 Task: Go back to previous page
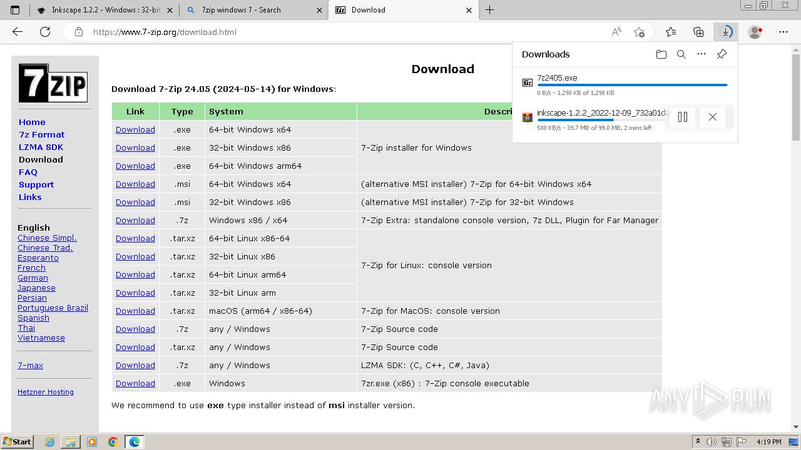(18, 32)
